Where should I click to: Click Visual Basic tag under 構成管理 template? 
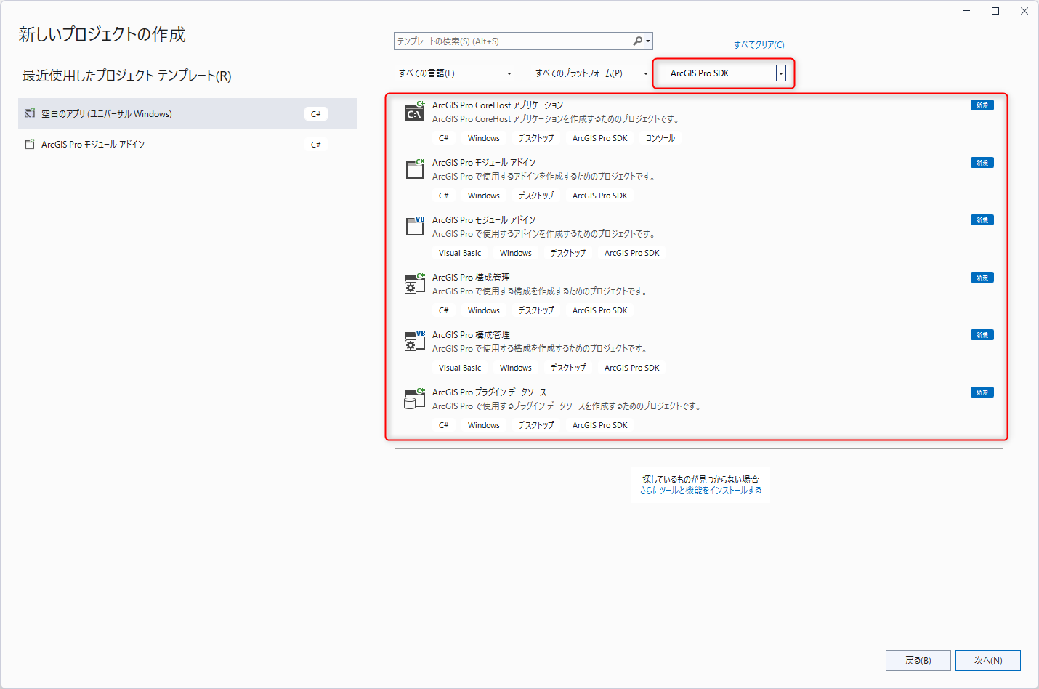[460, 368]
